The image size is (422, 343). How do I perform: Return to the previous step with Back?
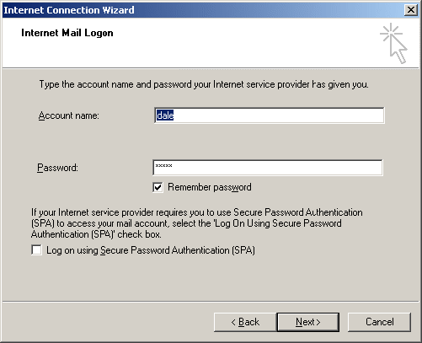(x=245, y=322)
